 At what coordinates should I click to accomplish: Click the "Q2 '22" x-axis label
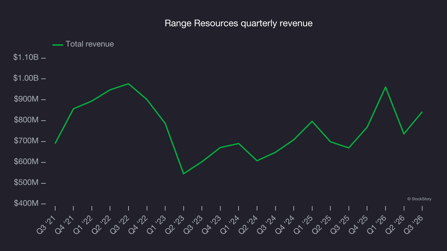[101, 225]
